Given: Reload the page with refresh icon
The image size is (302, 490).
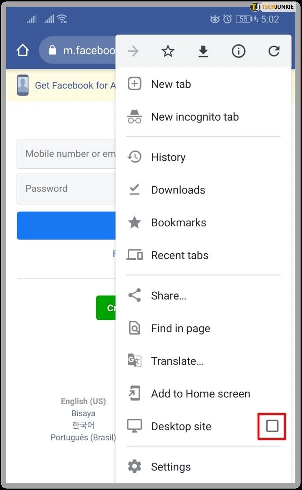Looking at the screenshot, I should (x=274, y=51).
